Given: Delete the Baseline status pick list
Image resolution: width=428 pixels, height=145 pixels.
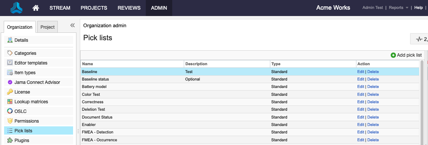Looking at the screenshot, I should (373, 79).
